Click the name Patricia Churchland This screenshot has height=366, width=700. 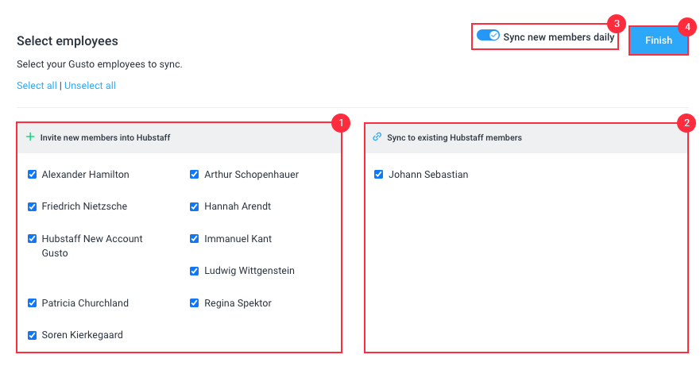(85, 303)
